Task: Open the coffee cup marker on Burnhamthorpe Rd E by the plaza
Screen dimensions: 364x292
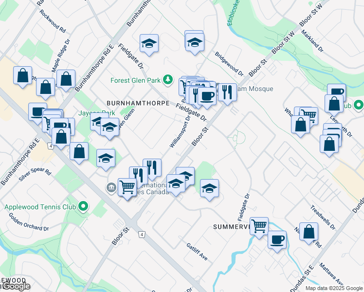Action: (x=36, y=113)
